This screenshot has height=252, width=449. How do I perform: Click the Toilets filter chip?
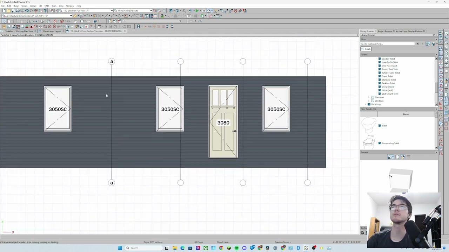[x=366, y=49]
